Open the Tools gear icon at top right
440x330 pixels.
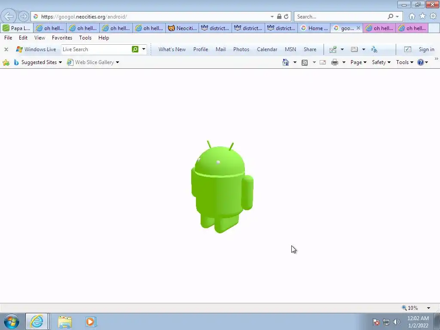click(433, 16)
